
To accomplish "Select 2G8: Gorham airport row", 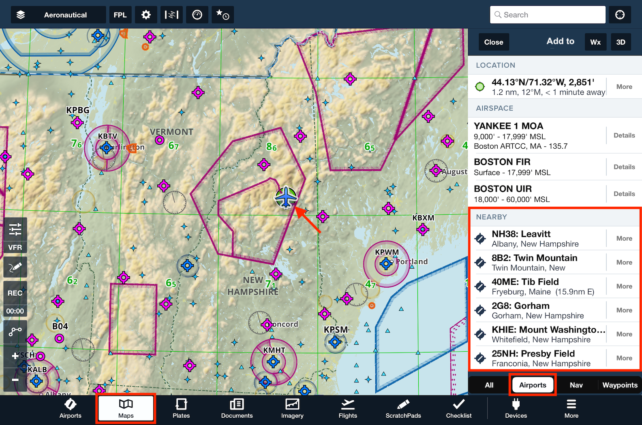I will pyautogui.click(x=538, y=310).
